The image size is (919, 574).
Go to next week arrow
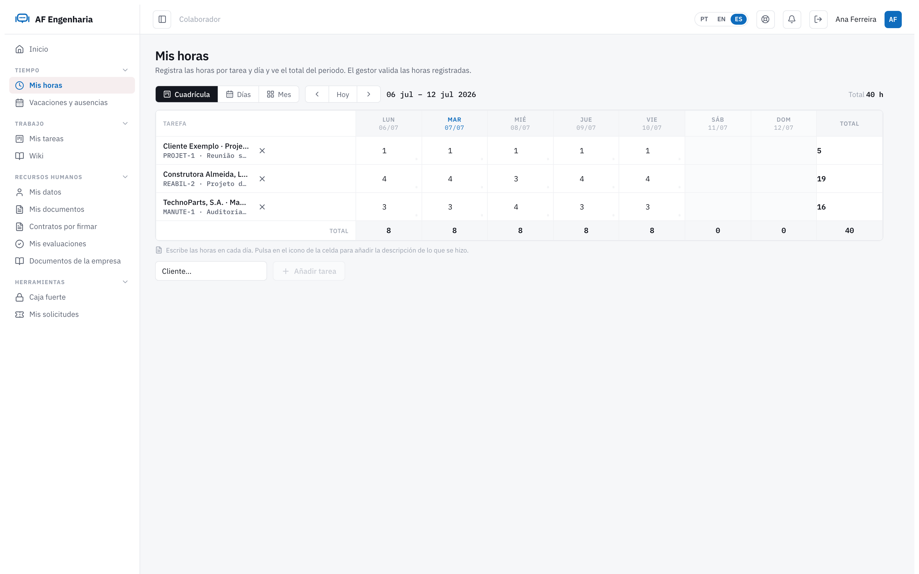pyautogui.click(x=368, y=94)
